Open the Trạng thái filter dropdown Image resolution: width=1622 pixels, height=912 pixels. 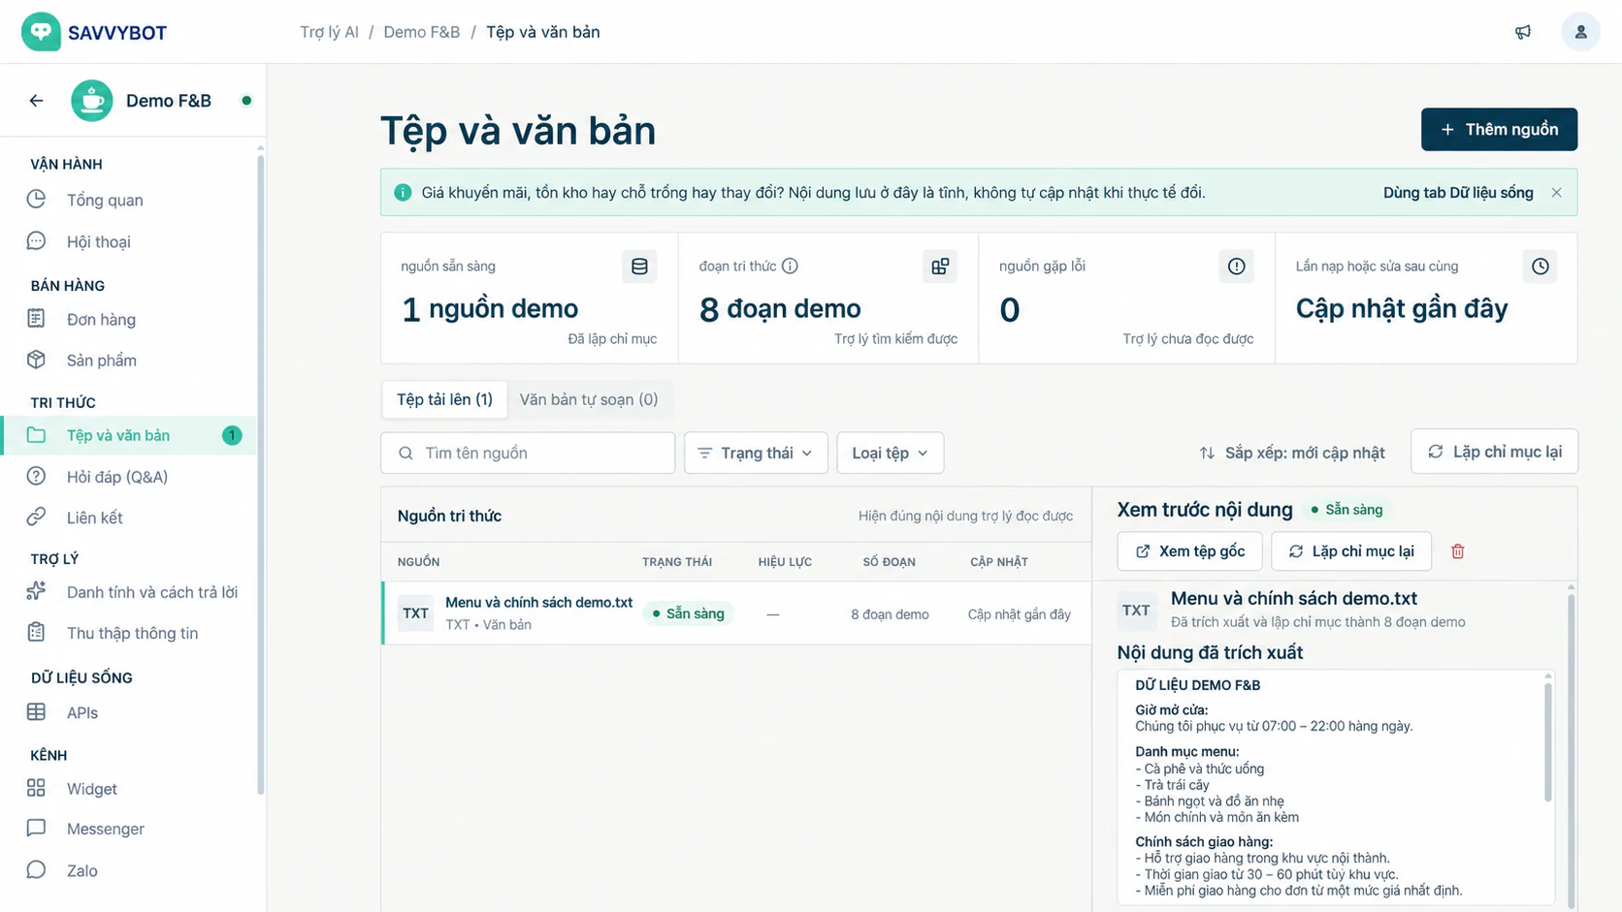coord(756,453)
